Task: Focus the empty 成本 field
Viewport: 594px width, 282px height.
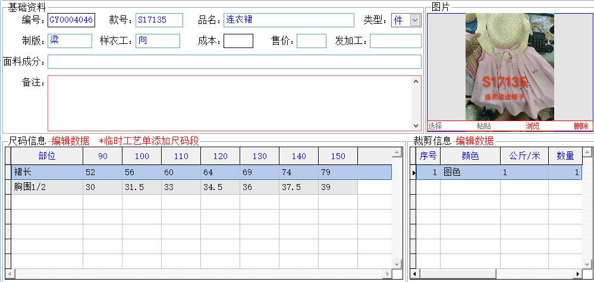Action: pyautogui.click(x=238, y=41)
